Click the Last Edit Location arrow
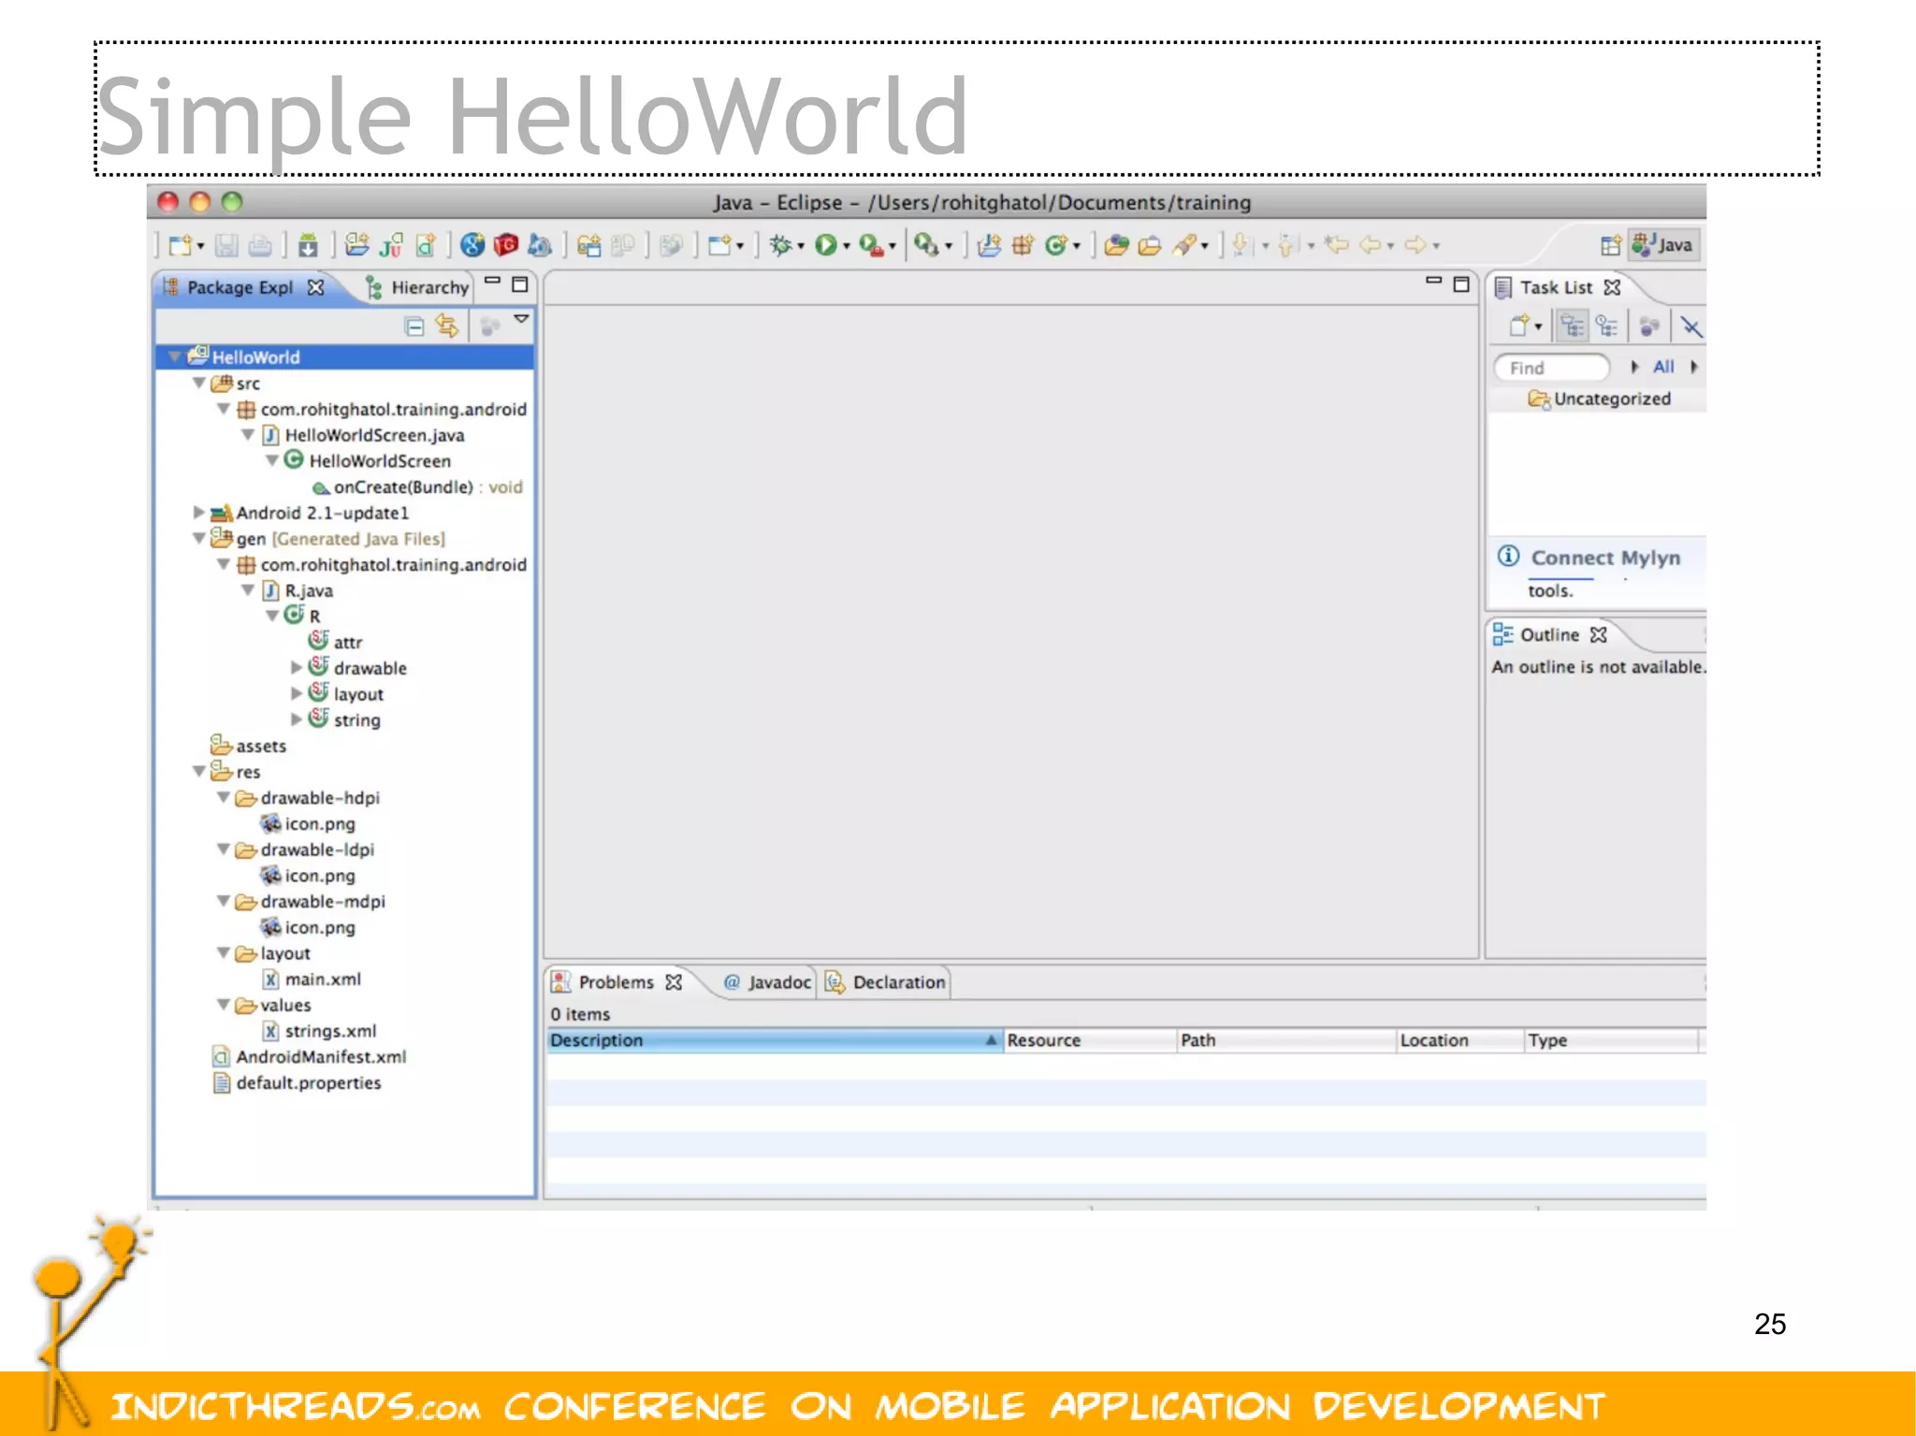Viewport: 1916px width, 1436px height. [1336, 245]
